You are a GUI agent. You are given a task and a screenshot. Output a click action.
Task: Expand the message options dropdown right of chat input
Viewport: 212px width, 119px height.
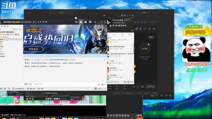click(103, 84)
